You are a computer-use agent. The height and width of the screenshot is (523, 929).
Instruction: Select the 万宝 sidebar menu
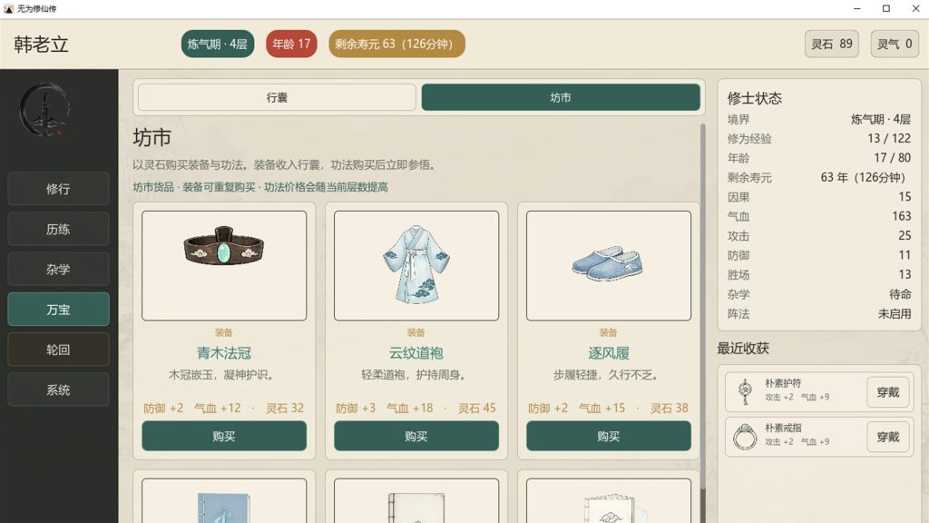[58, 310]
